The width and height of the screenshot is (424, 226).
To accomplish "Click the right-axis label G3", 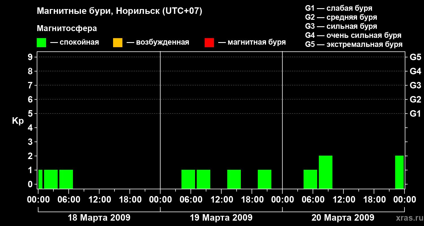I will tap(415, 85).
